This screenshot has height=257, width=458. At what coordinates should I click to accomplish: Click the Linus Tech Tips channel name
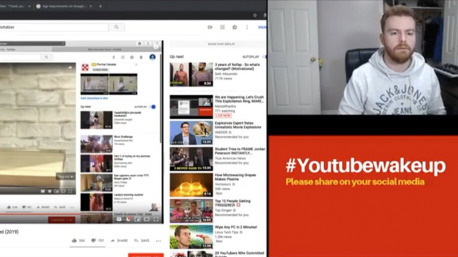click(227, 232)
